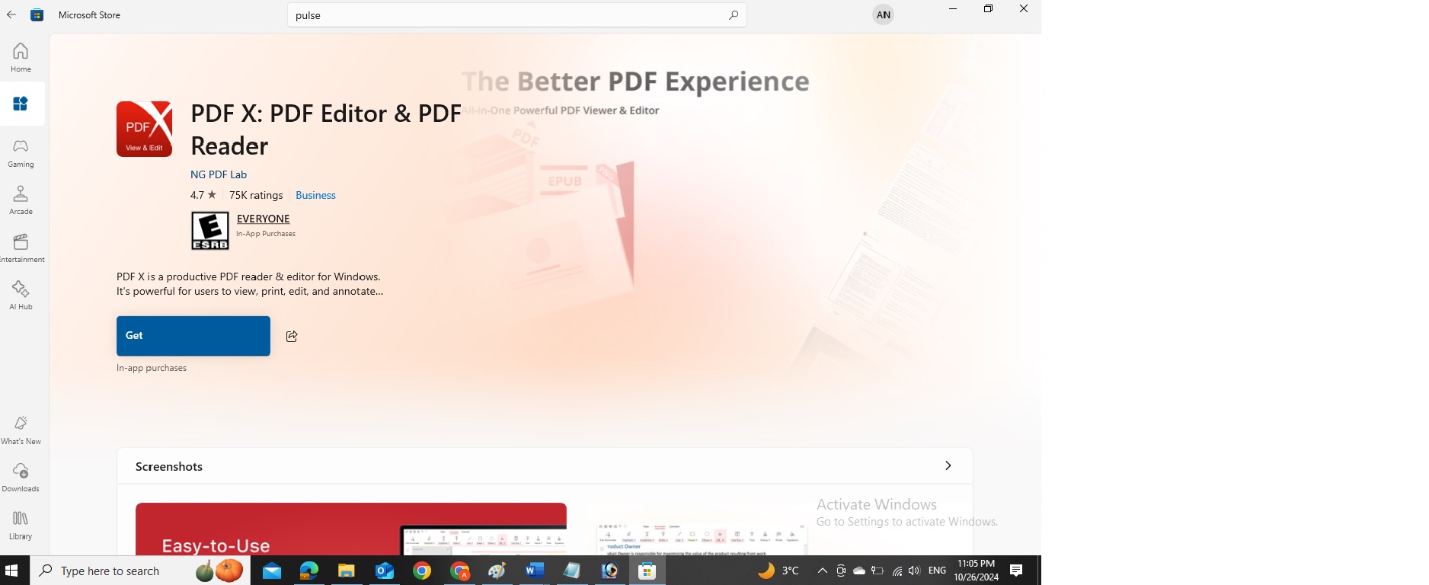Open Paint app from taskbar
1429x585 pixels.
(497, 571)
